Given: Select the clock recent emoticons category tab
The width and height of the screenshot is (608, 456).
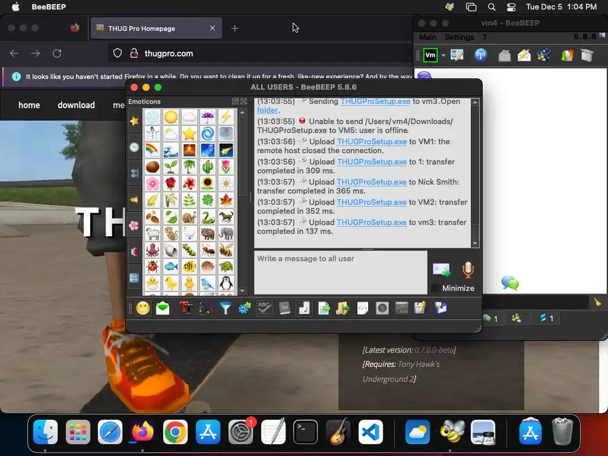Looking at the screenshot, I should pos(134,147).
